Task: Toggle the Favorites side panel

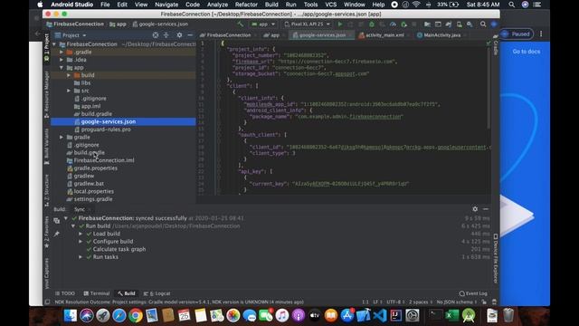Action: tap(46, 232)
